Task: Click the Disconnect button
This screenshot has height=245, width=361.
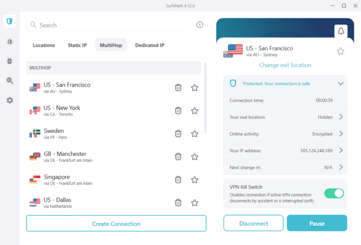Action: coord(253,223)
